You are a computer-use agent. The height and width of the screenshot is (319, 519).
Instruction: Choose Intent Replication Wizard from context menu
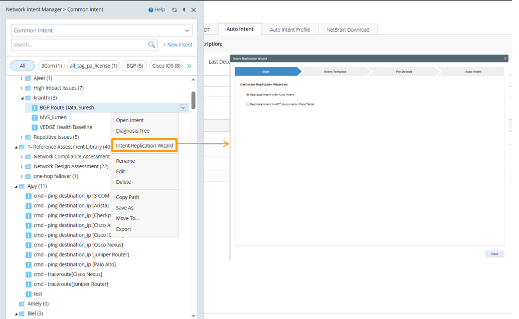(x=144, y=146)
